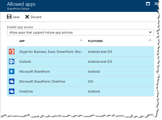Click Android platform in Microsoft SharePoint row
The image size is (162, 120).
[x=94, y=72]
